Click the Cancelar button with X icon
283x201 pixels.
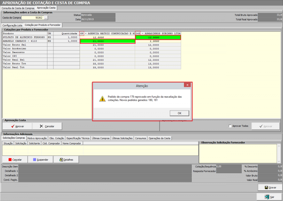pyautogui.click(x=47, y=126)
